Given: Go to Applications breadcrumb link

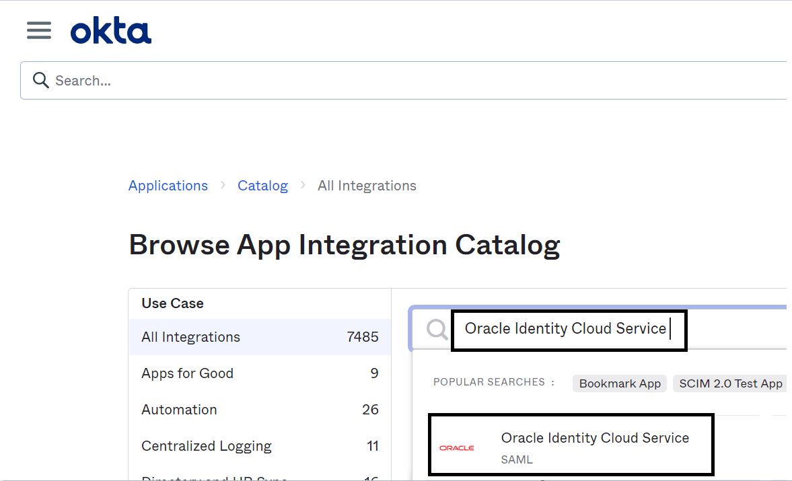Looking at the screenshot, I should click(168, 186).
